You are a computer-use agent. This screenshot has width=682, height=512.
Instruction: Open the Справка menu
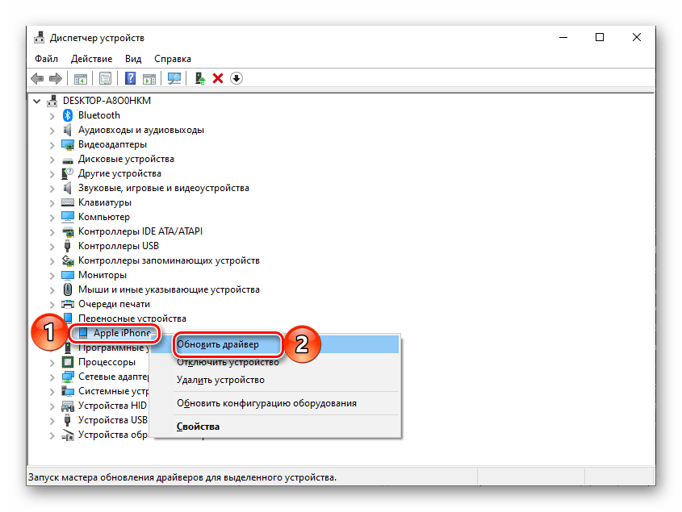click(173, 59)
